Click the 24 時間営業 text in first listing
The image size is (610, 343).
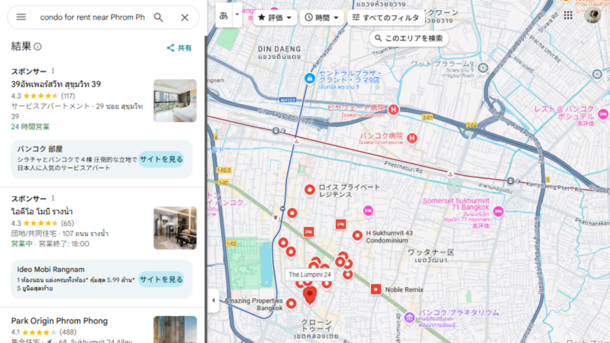pos(30,127)
